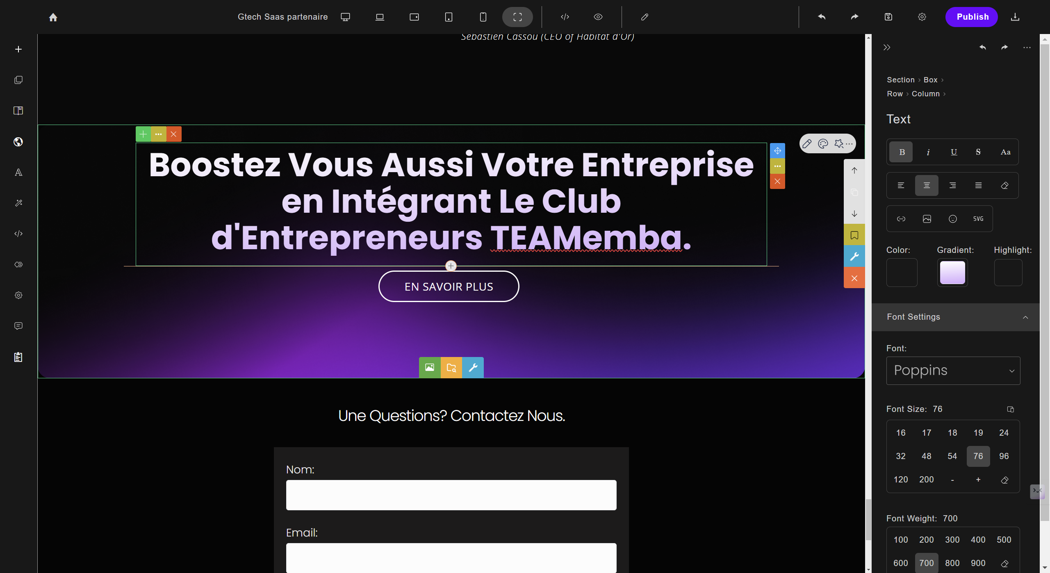This screenshot has height=573, width=1050.
Task: Open the HTML code view in top toolbar
Action: (x=565, y=17)
